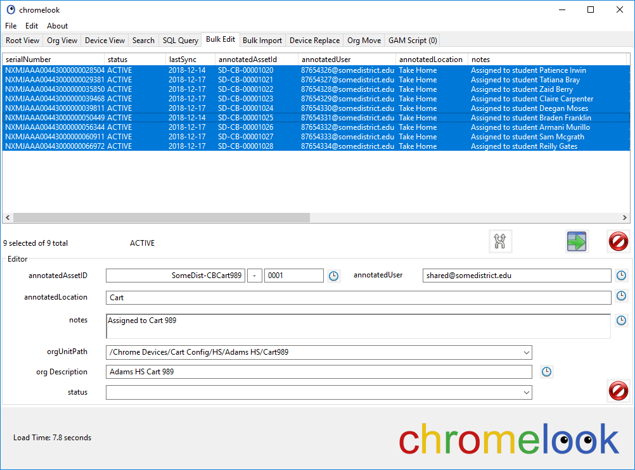Click the table's scroll right arrow

pos(624,218)
